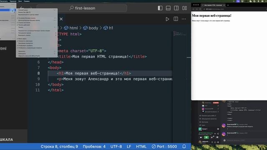Run the file with the play icon
The image size is (267, 150).
tap(167, 19)
